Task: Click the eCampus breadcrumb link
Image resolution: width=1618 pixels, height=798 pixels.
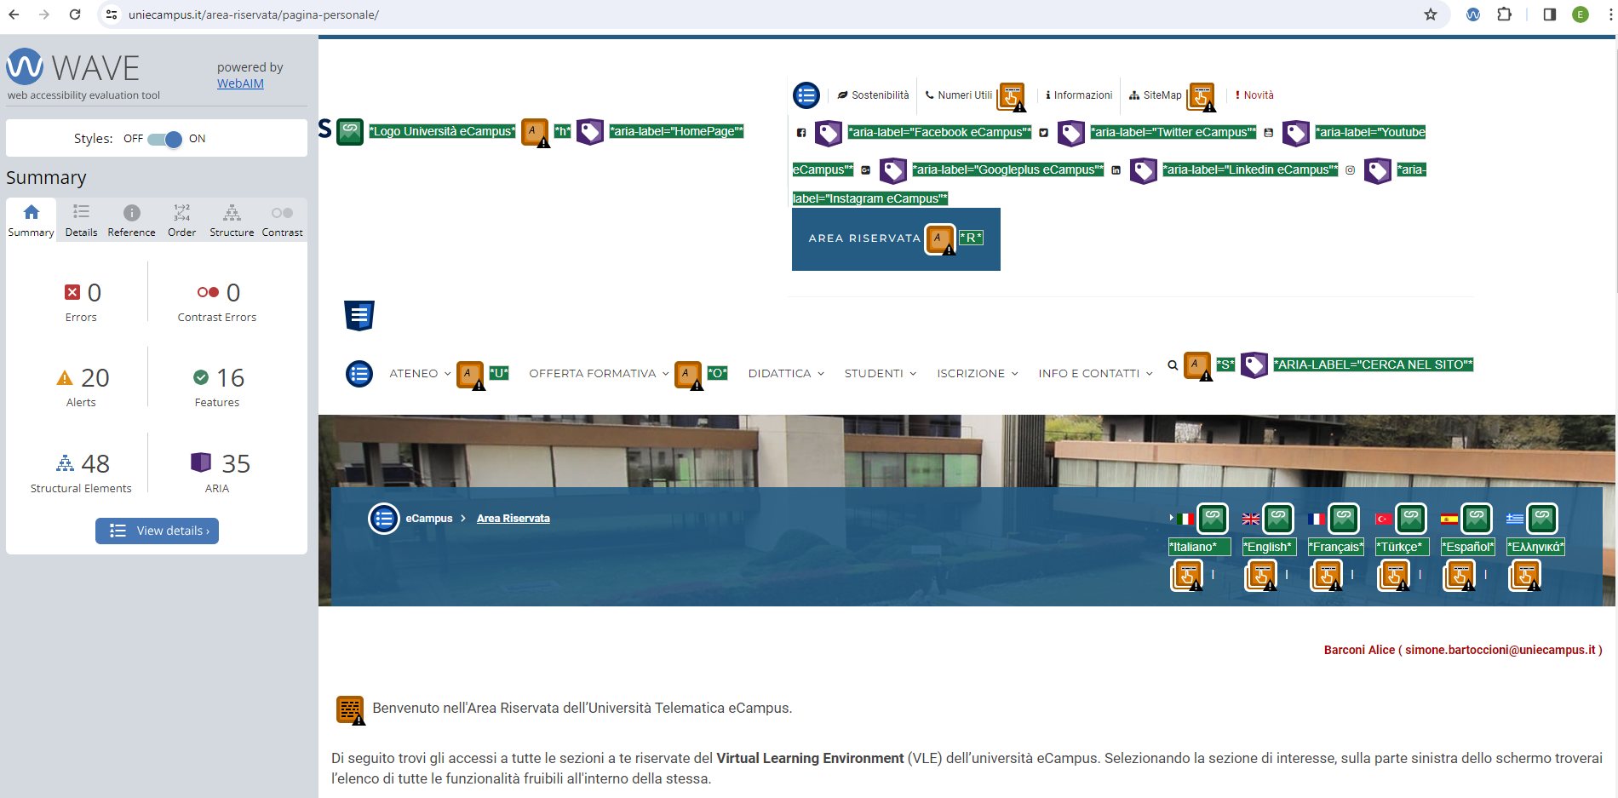Action: point(429,519)
